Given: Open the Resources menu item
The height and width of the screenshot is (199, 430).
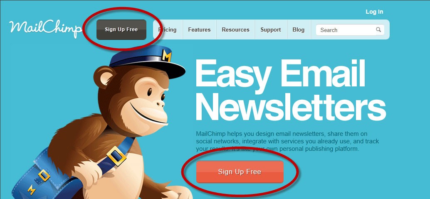Looking at the screenshot, I should tap(235, 29).
